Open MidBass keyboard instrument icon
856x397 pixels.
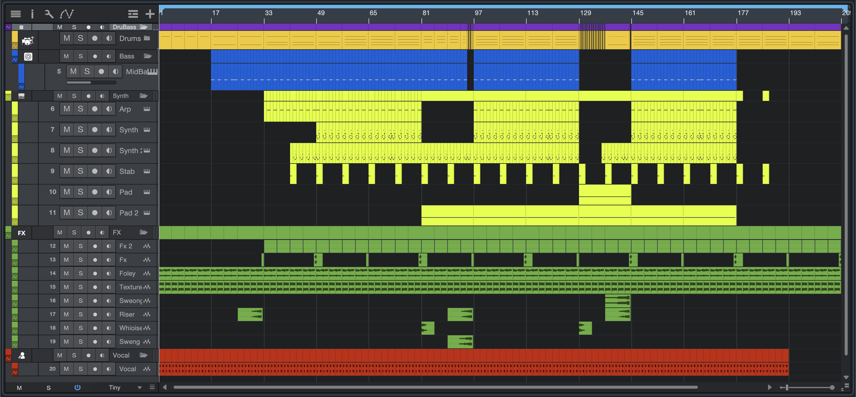(152, 72)
